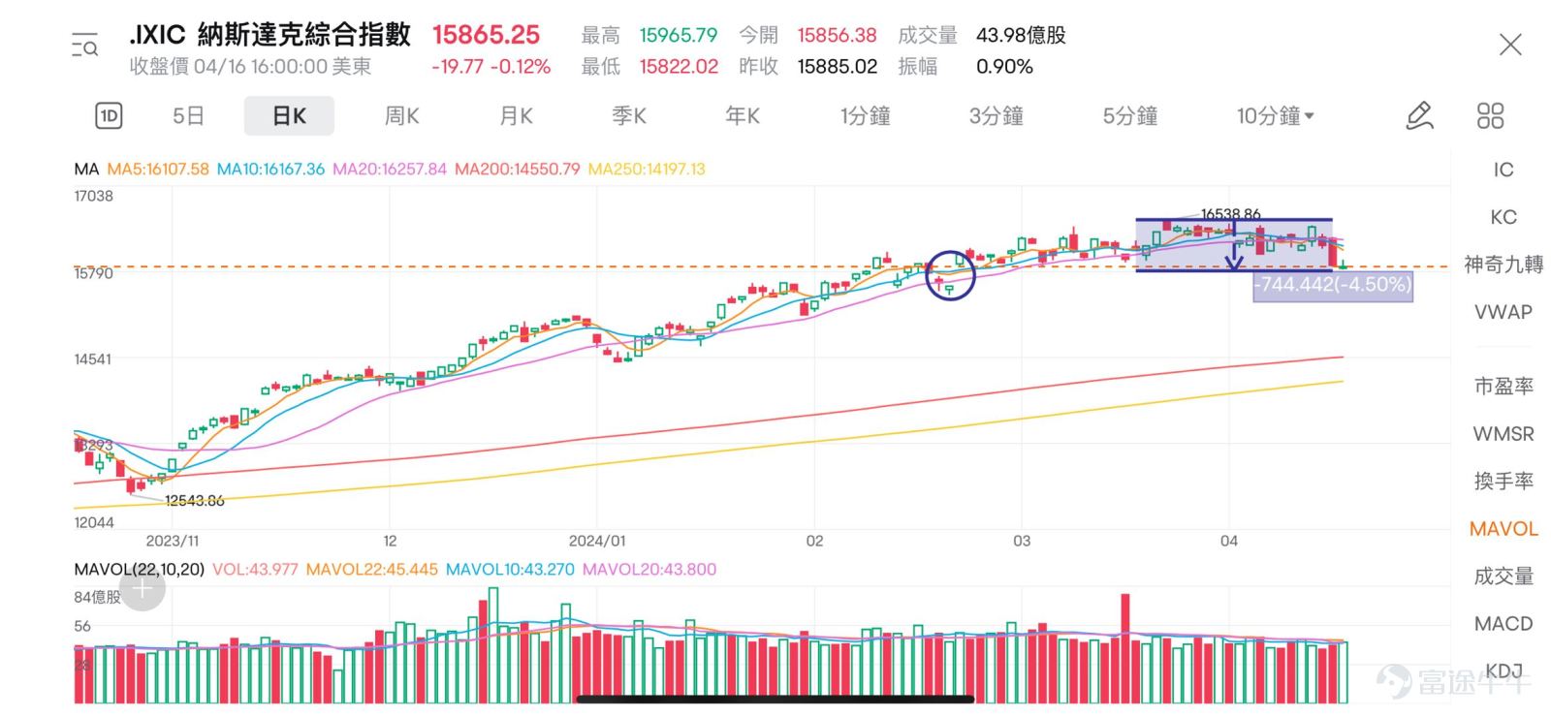Expand the 10分鐘 interval dropdown
The width and height of the screenshot is (1551, 717).
(1275, 116)
